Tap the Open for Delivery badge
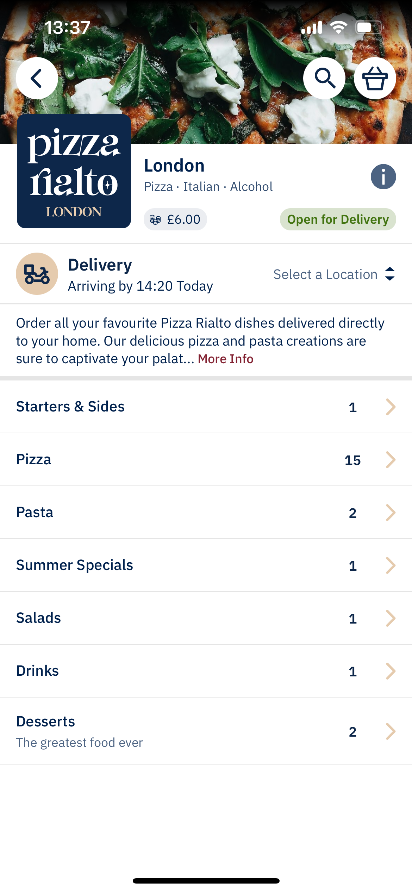 [338, 219]
